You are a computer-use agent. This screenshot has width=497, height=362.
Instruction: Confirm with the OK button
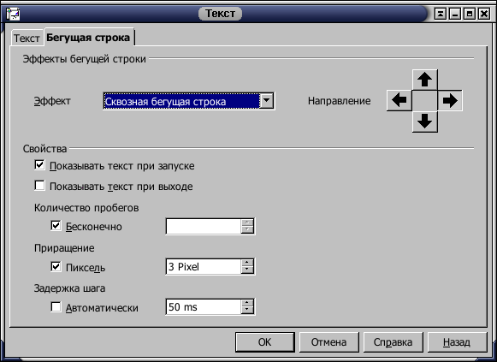click(265, 342)
